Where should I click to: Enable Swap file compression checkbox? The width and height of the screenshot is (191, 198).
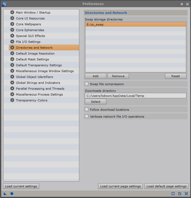point(87,84)
